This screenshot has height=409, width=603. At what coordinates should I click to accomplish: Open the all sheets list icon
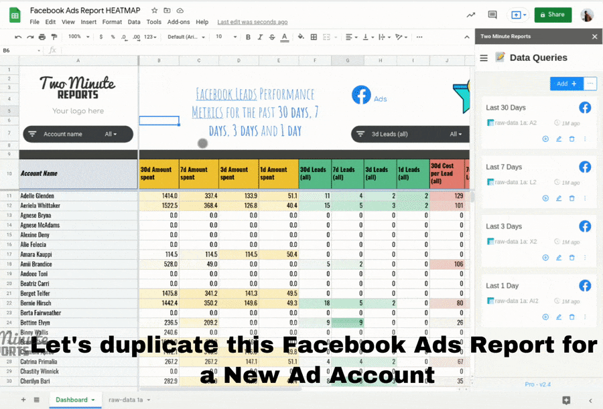coord(37,400)
